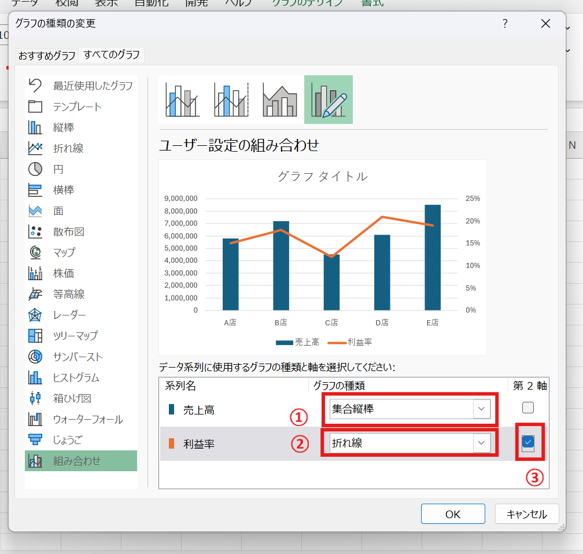Click the help question mark button

pos(504,24)
